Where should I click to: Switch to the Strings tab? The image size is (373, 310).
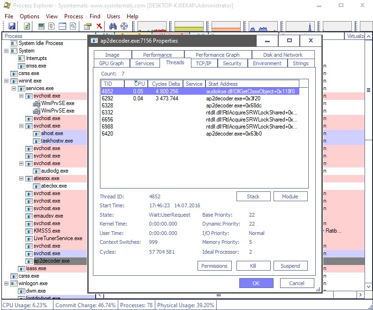(300, 63)
